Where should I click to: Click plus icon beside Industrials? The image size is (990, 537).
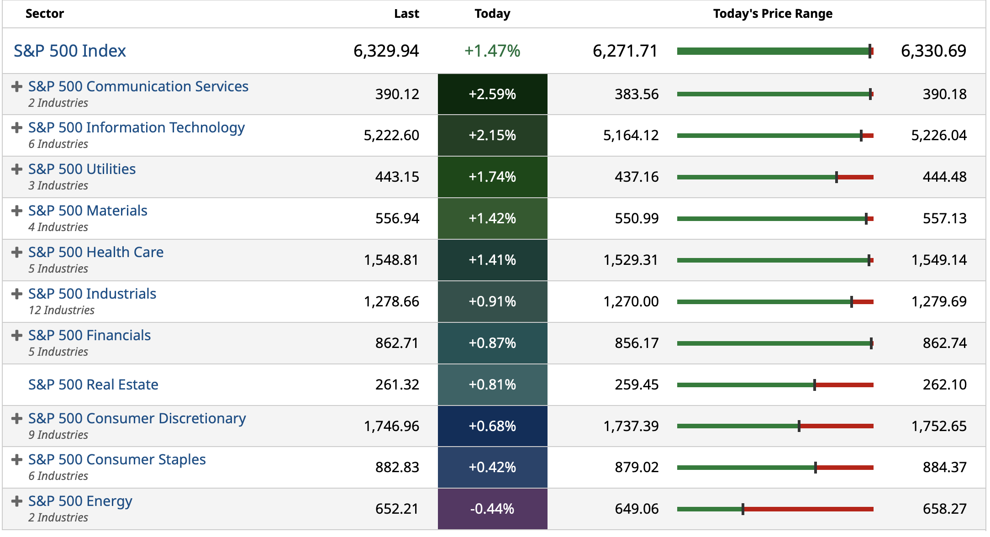pos(17,294)
